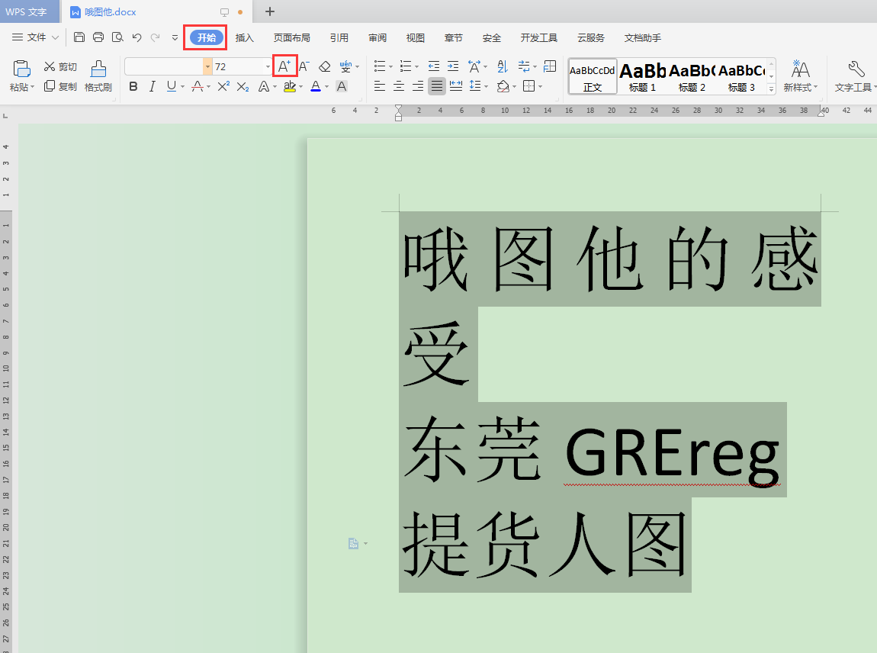The height and width of the screenshot is (653, 877).
Task: Copy selection with the 复制 button
Action: [60, 86]
